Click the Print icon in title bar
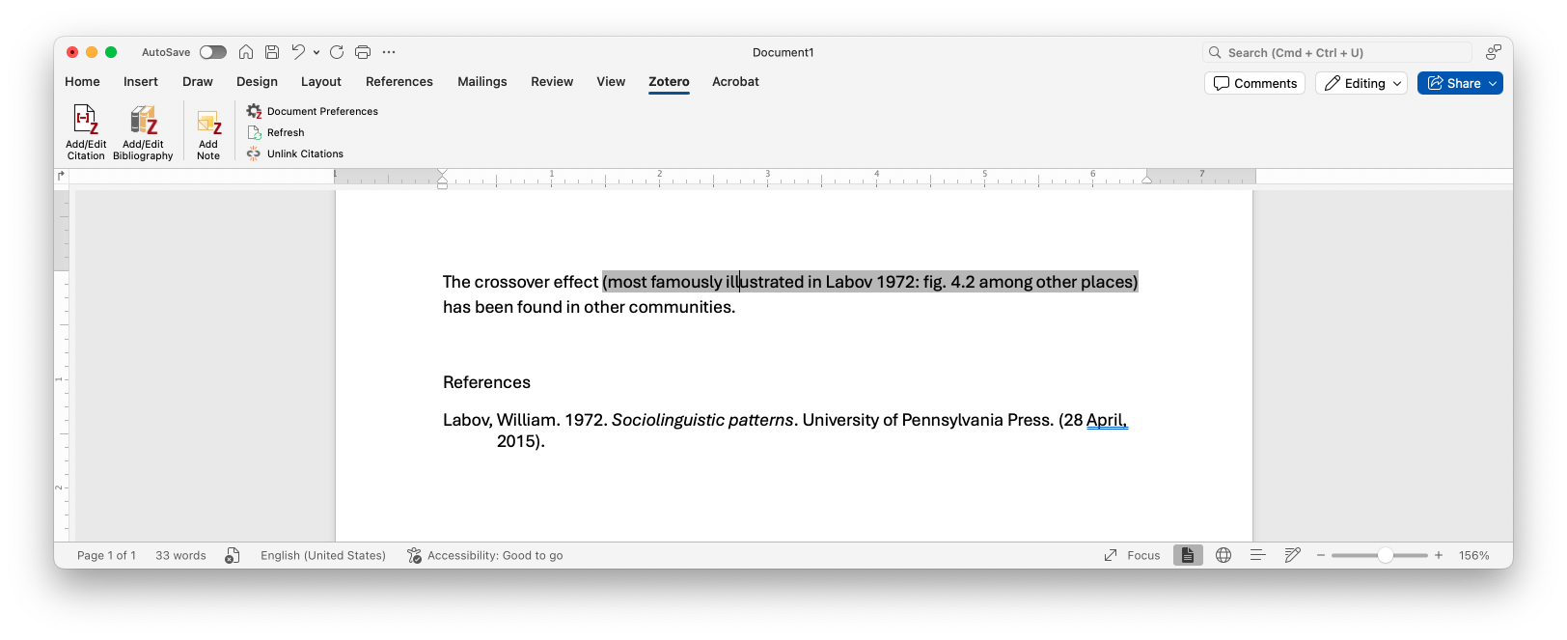Image resolution: width=1567 pixels, height=640 pixels. point(363,52)
